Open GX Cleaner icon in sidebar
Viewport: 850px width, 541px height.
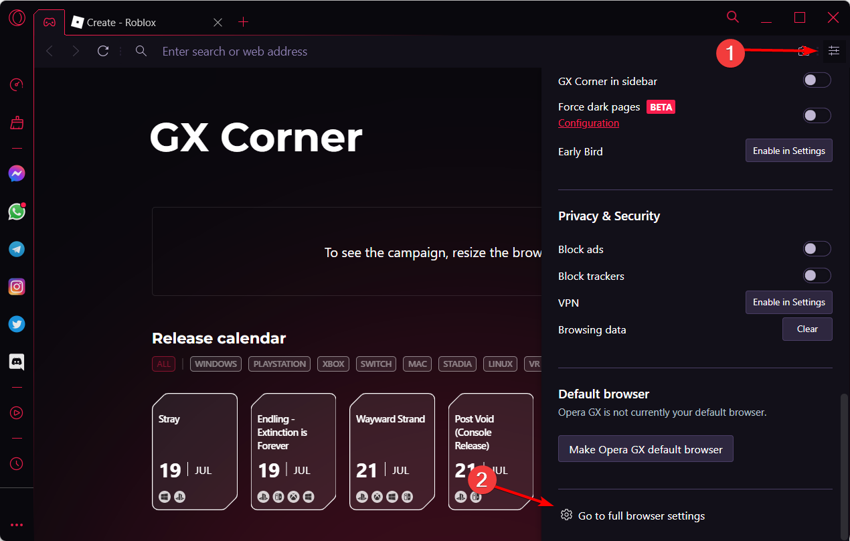tap(17, 123)
